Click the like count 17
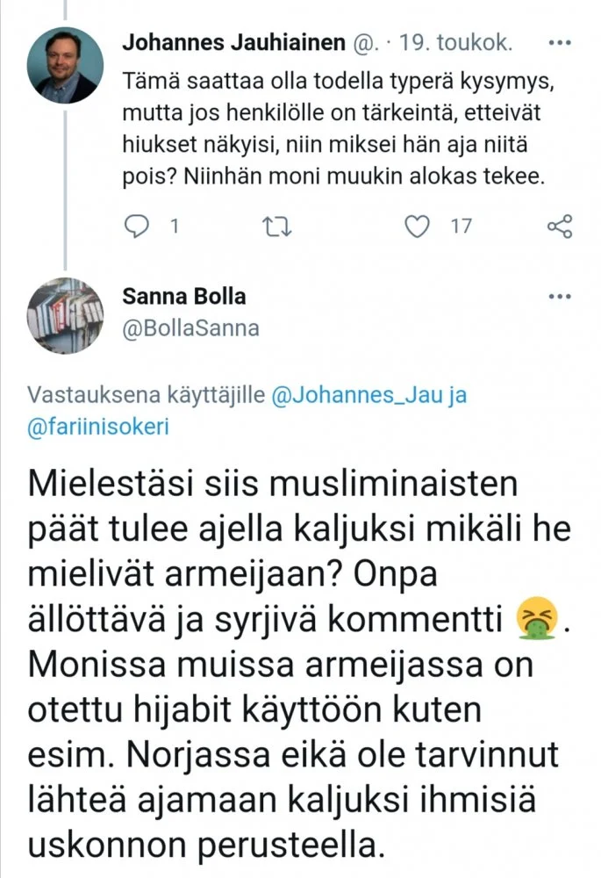The width and height of the screenshot is (601, 878). [461, 227]
